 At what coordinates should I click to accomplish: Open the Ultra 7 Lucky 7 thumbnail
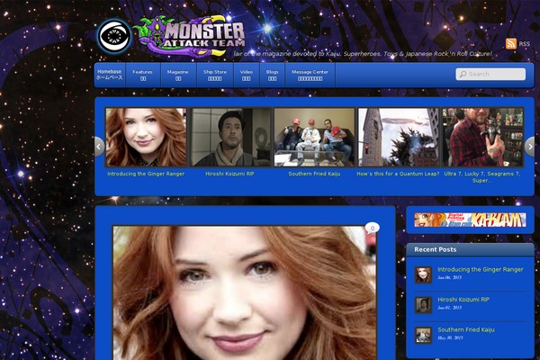click(482, 137)
